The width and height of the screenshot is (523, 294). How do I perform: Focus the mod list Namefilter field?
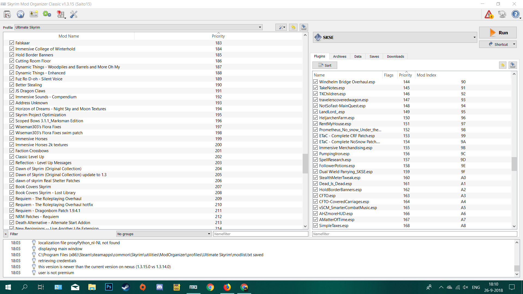point(261,234)
